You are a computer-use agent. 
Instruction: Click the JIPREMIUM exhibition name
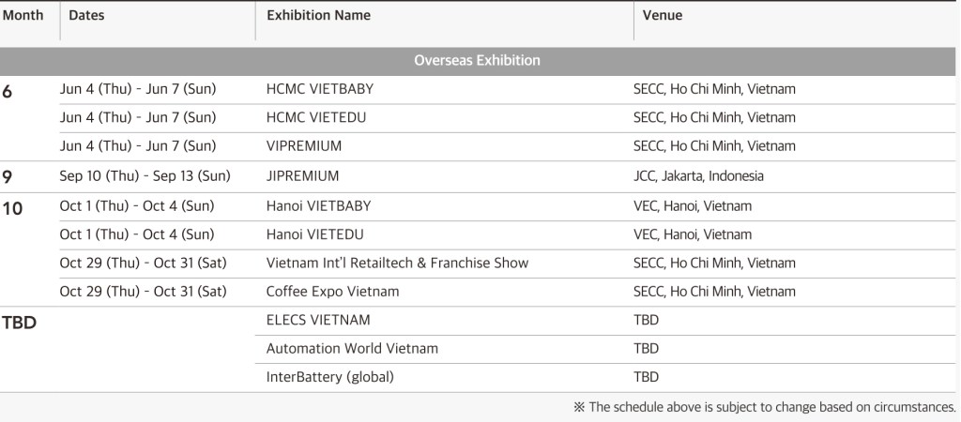pyautogui.click(x=302, y=175)
